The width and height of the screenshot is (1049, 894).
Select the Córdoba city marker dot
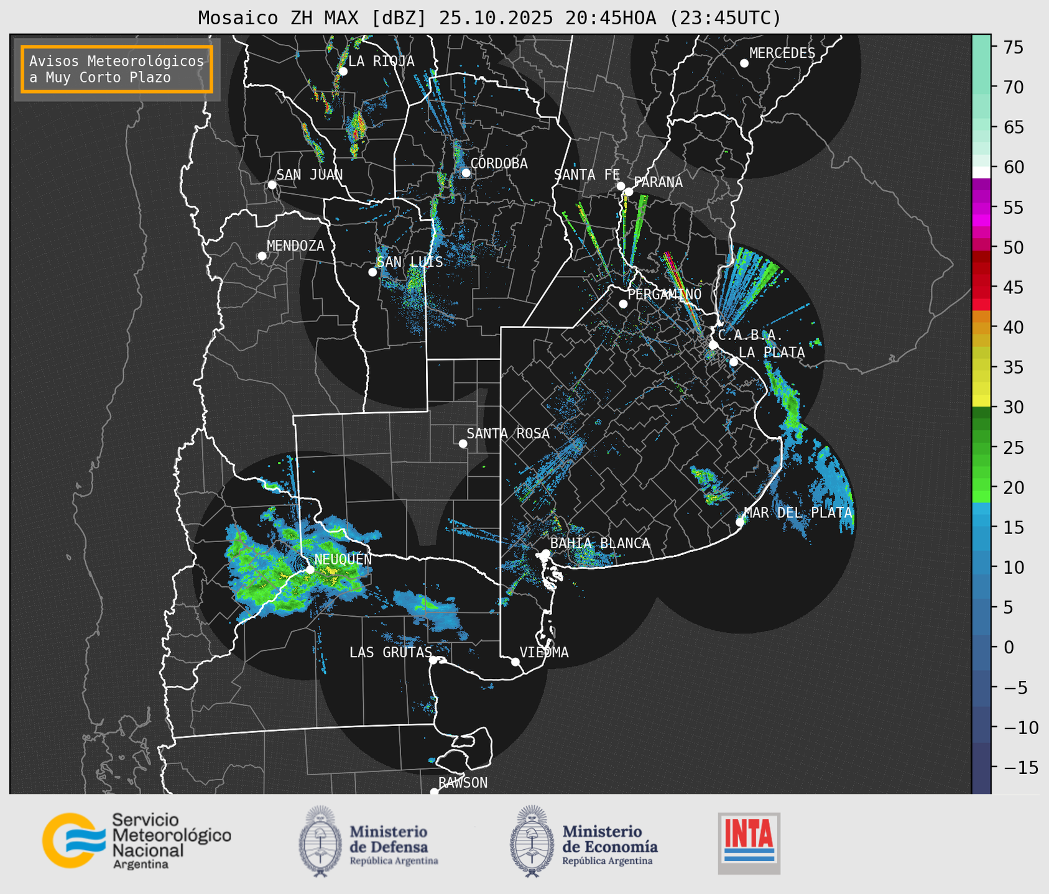(x=466, y=173)
